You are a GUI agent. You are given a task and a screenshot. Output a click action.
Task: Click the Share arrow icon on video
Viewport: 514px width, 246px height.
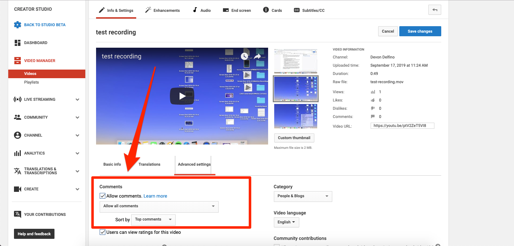tap(257, 56)
